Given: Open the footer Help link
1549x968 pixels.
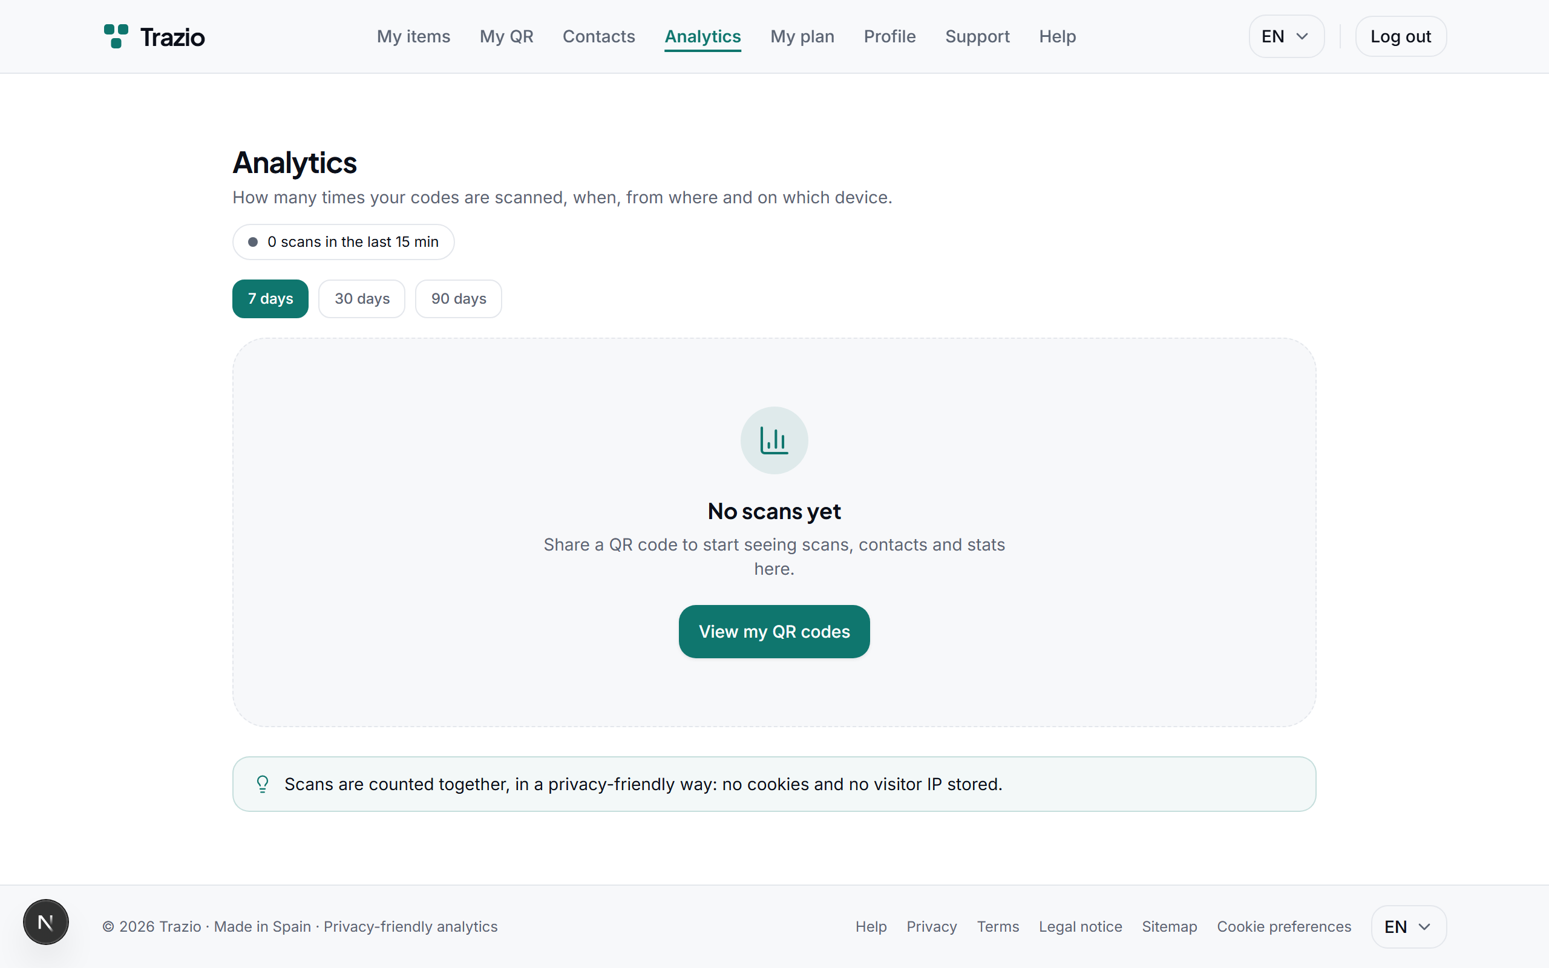Looking at the screenshot, I should (871, 926).
